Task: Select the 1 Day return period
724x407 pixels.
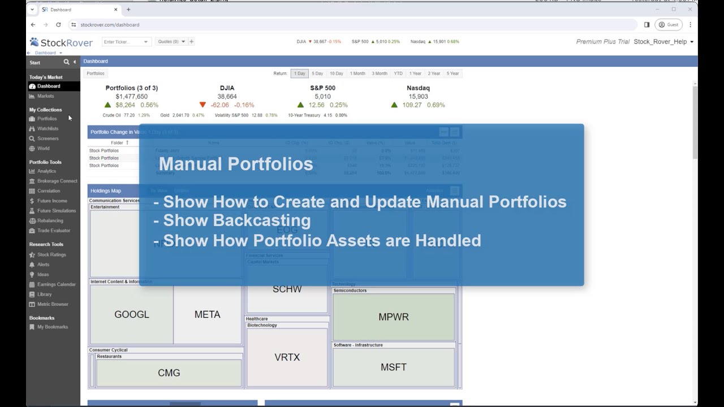Action: (300, 73)
